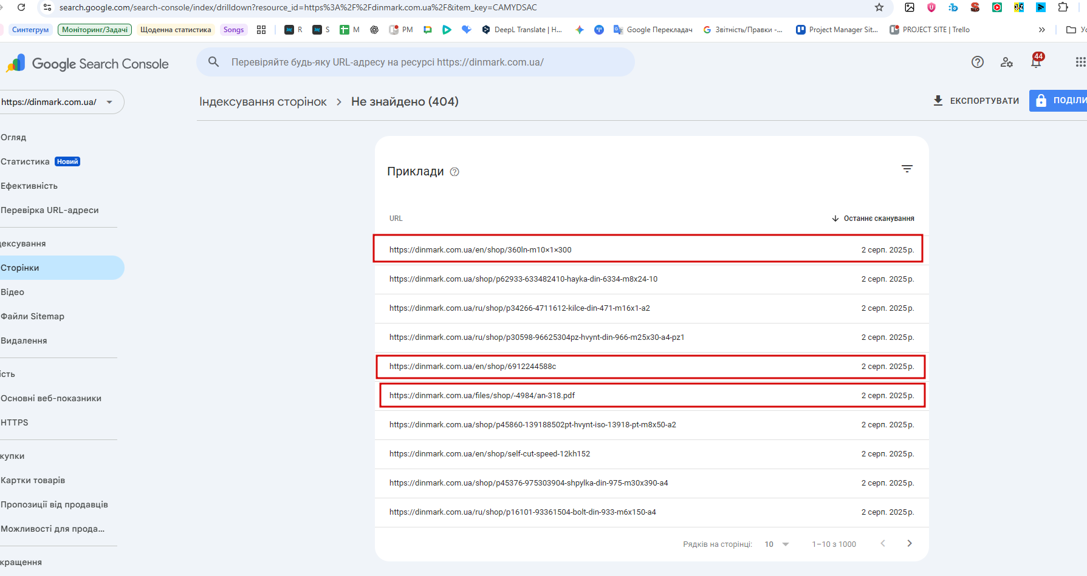
Task: Open Синтегрум bookmark
Action: point(30,30)
